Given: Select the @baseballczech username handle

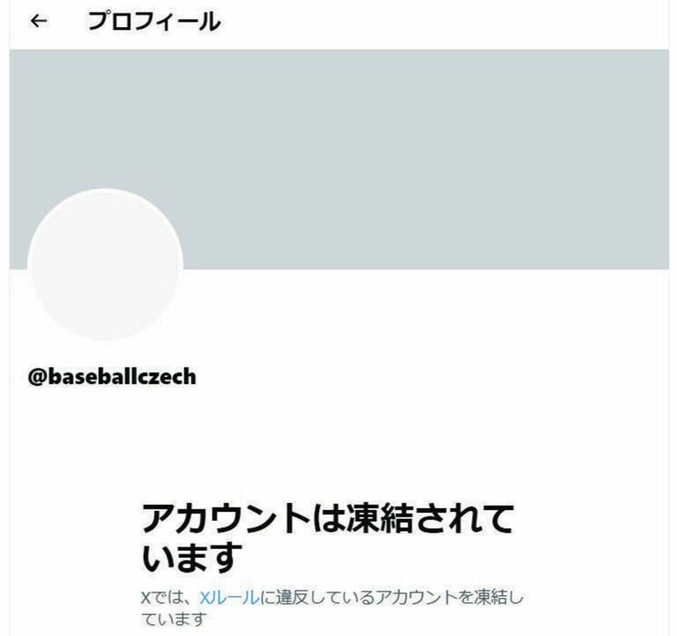Looking at the screenshot, I should point(111,376).
